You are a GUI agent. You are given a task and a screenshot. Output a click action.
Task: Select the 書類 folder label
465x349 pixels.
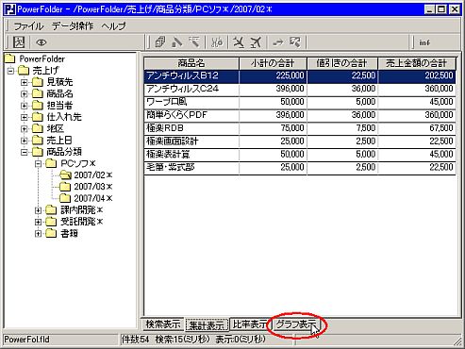click(x=69, y=233)
